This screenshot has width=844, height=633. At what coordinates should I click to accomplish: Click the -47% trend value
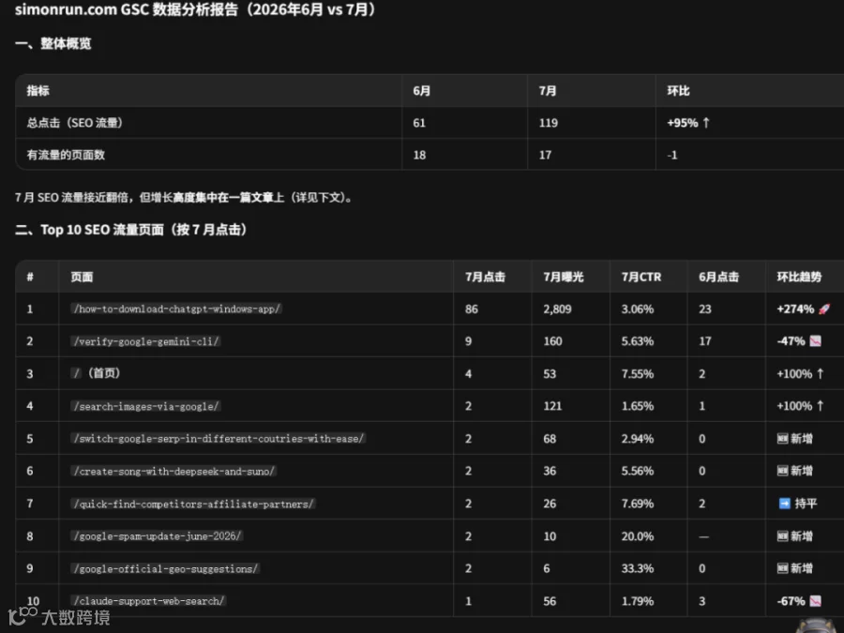(x=791, y=341)
